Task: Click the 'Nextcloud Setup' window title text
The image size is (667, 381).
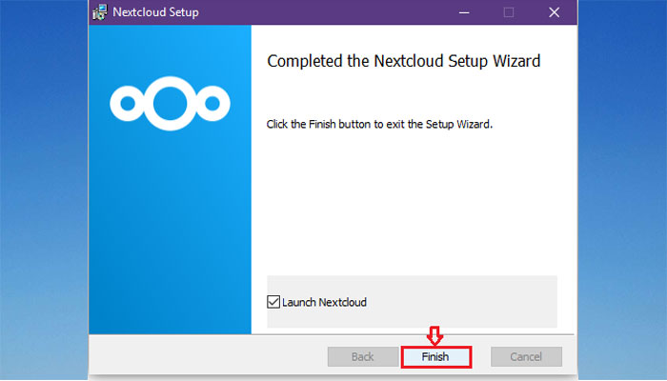Action: pyautogui.click(x=155, y=12)
